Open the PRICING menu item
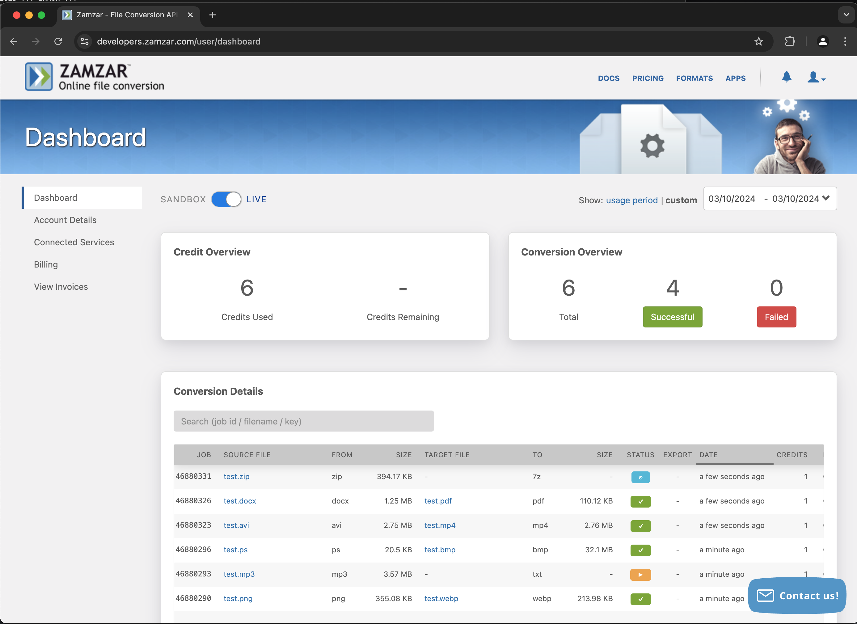 [x=648, y=78]
